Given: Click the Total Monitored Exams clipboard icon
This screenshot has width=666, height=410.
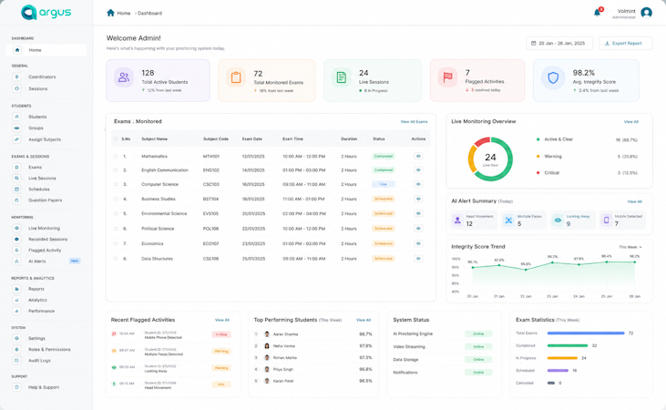Looking at the screenshot, I should pyautogui.click(x=236, y=77).
